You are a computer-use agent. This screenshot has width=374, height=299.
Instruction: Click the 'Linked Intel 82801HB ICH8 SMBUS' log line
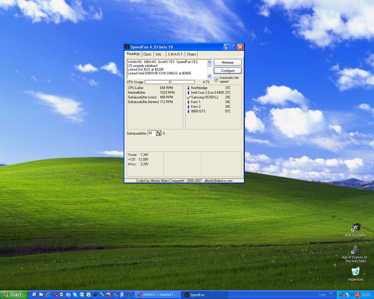coord(159,73)
